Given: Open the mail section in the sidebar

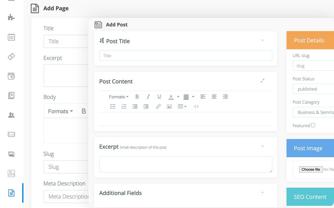Looking at the screenshot, I should 11,134.
